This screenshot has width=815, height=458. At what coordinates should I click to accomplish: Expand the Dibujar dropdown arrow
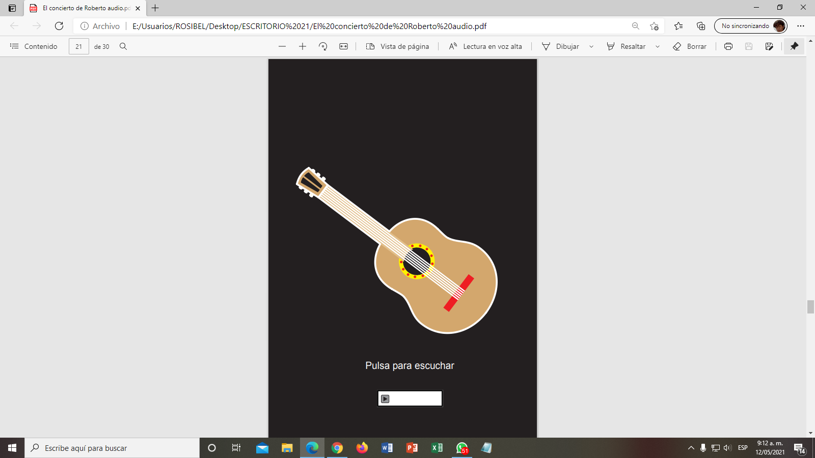point(591,46)
